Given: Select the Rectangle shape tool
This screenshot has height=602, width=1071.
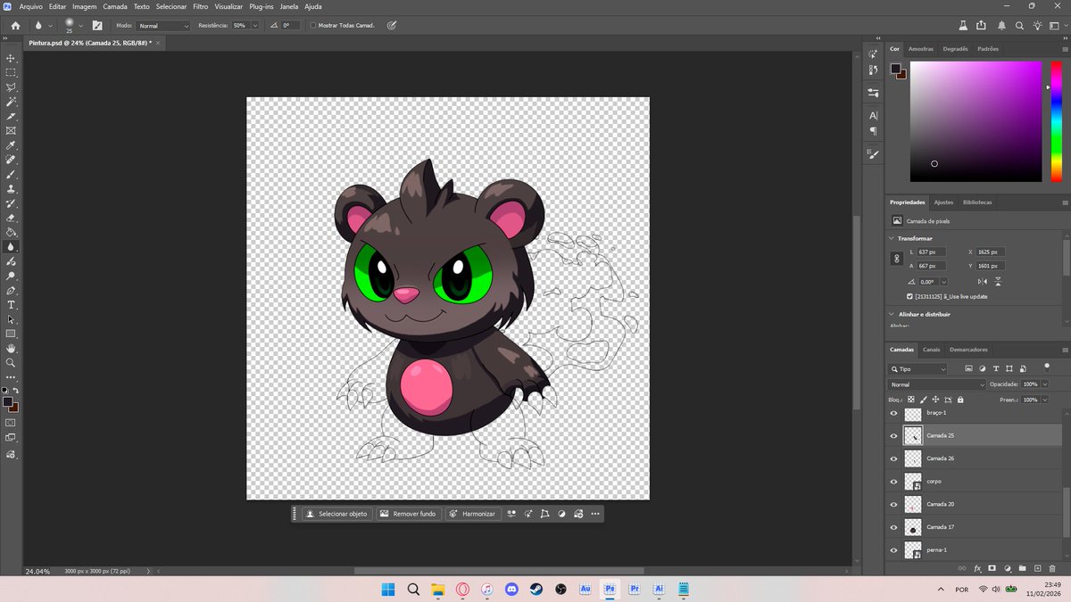Looking at the screenshot, I should 11,334.
